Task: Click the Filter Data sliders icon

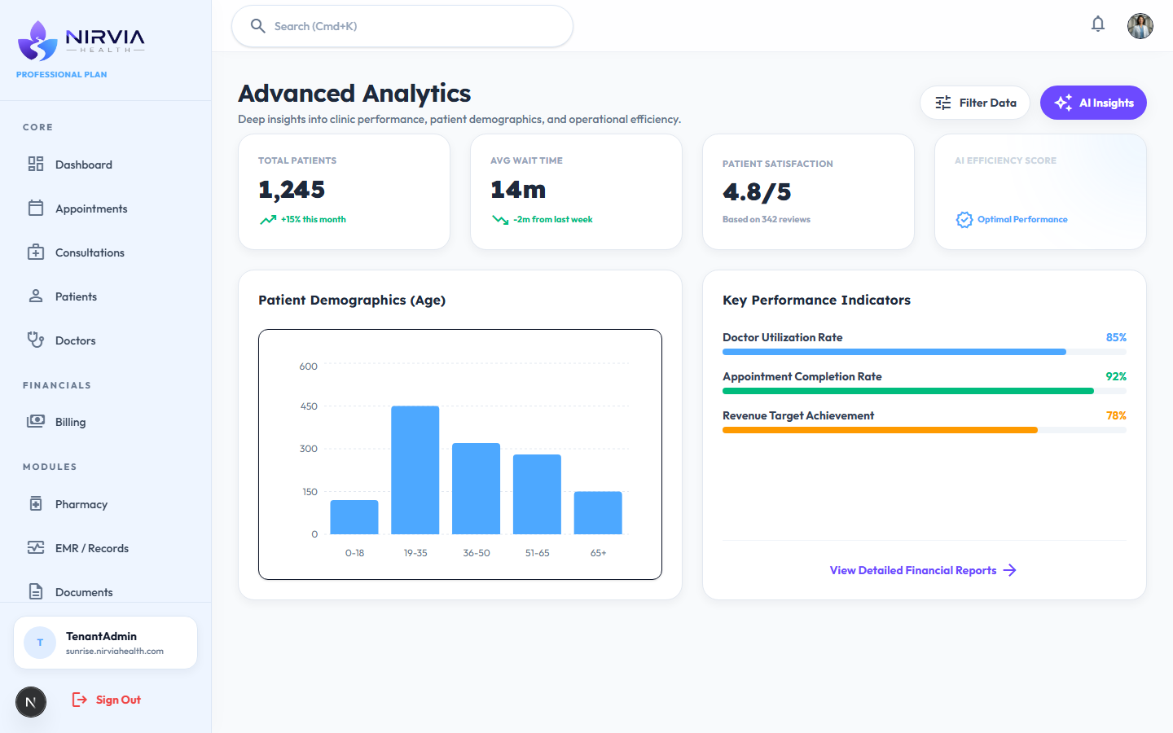Action: tap(943, 103)
